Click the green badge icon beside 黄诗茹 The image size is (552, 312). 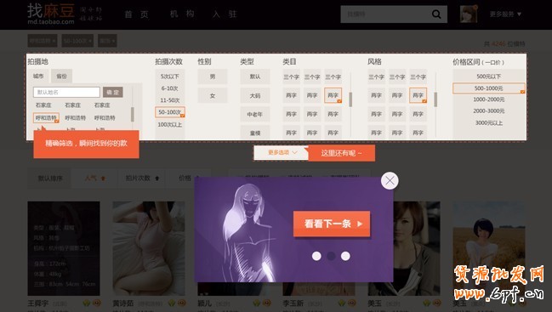(172, 303)
